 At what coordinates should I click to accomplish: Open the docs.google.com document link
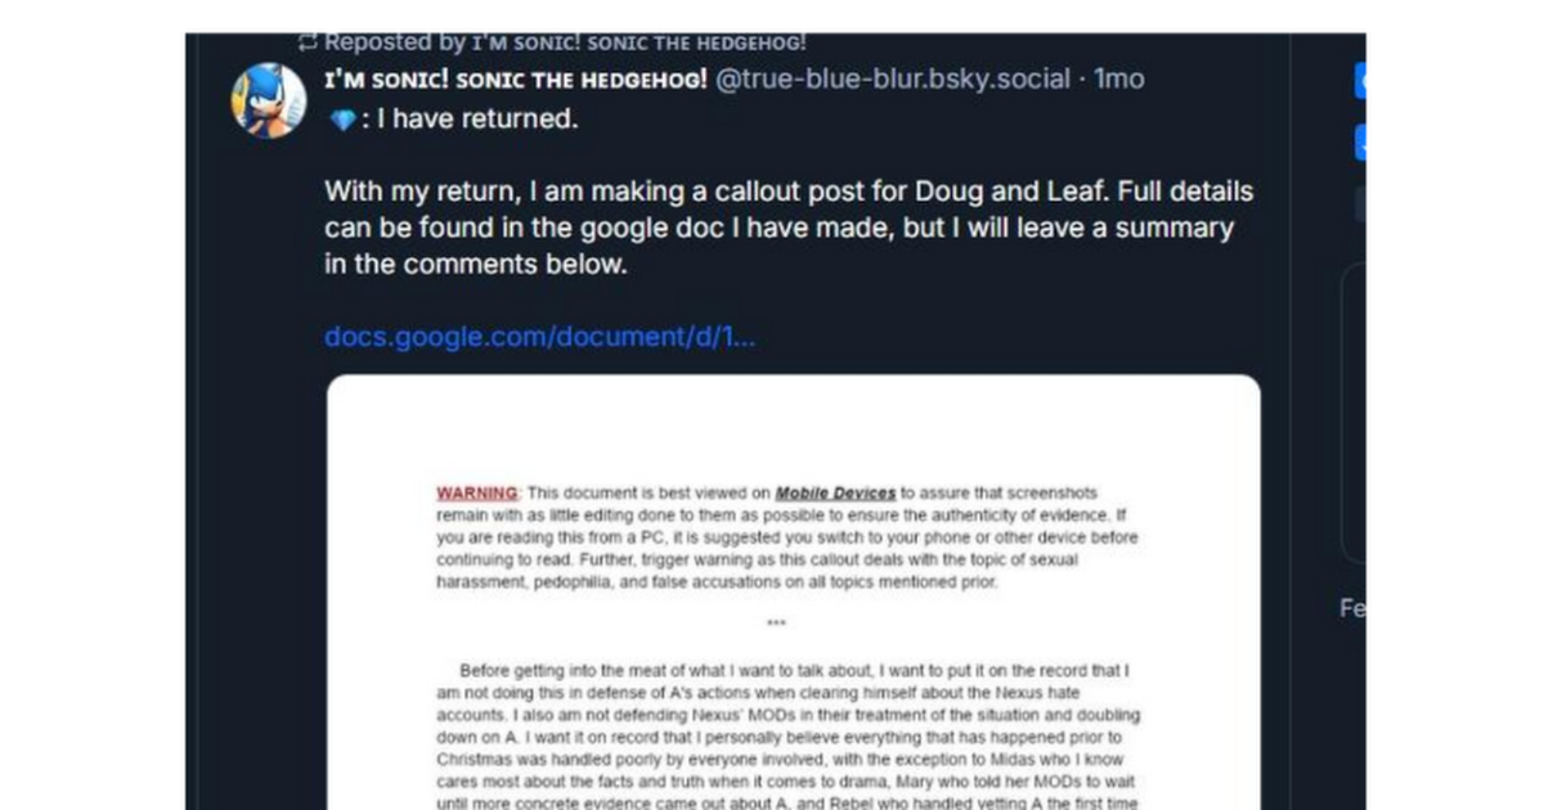[540, 337]
